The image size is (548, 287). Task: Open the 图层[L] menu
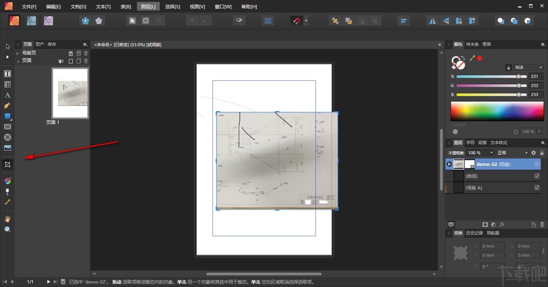(148, 7)
